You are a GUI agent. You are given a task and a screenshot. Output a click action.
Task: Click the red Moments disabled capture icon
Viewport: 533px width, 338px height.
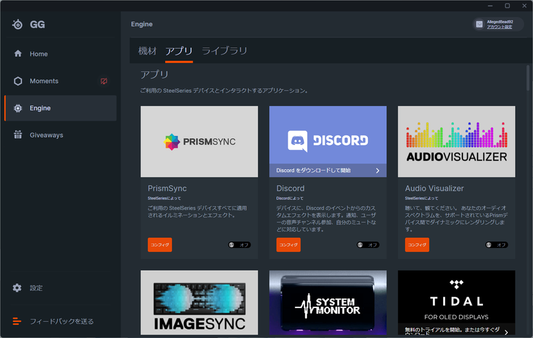104,81
